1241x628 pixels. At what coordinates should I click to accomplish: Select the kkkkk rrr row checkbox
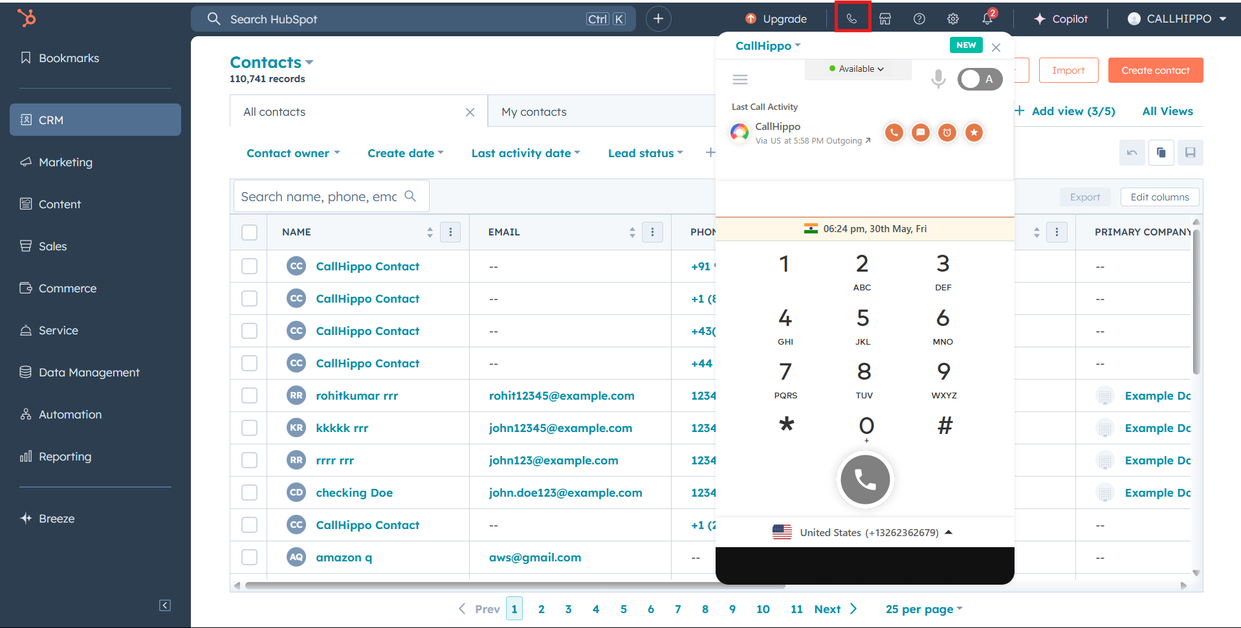pyautogui.click(x=249, y=428)
